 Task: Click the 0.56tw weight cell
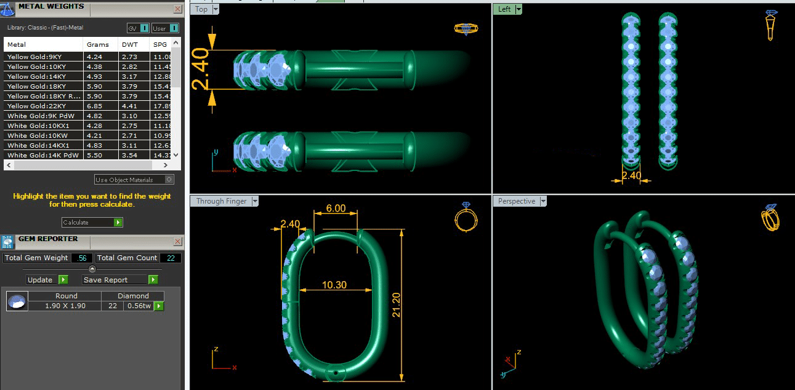coord(138,306)
